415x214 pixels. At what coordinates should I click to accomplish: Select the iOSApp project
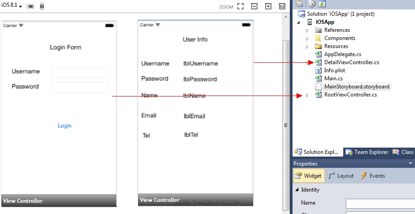coord(325,22)
